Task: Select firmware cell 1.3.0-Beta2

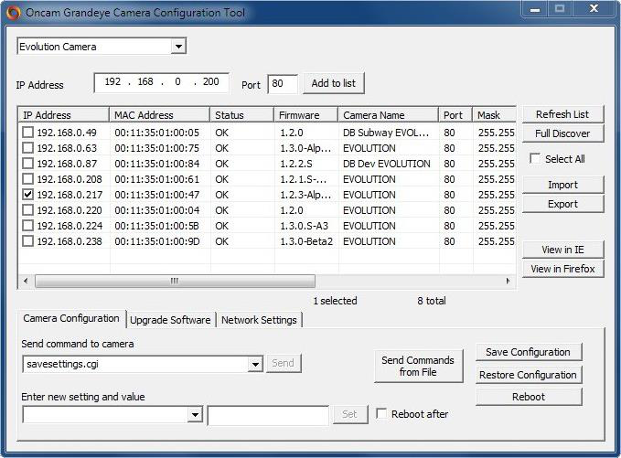Action: 306,241
